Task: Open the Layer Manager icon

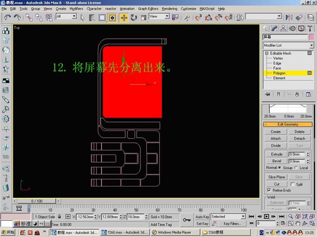Action: pyautogui.click(x=311, y=18)
